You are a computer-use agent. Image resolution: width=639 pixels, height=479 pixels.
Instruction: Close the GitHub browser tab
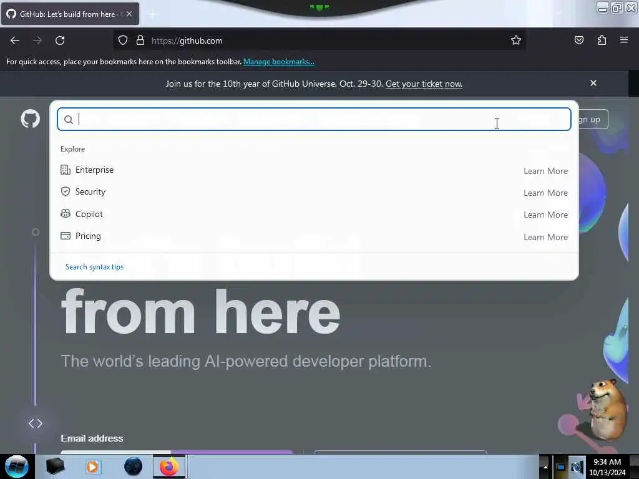point(129,14)
